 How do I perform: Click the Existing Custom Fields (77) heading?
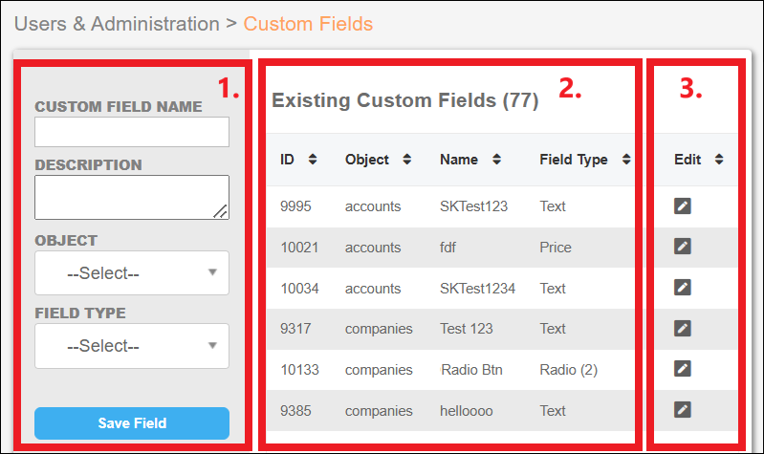(x=404, y=100)
